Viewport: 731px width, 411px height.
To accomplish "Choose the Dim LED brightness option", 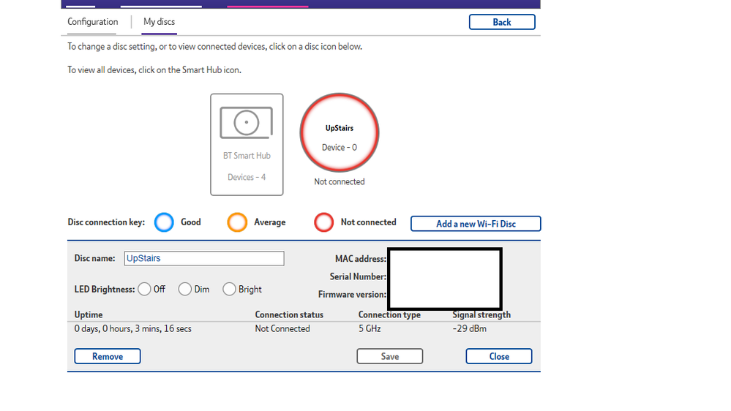I will click(185, 289).
